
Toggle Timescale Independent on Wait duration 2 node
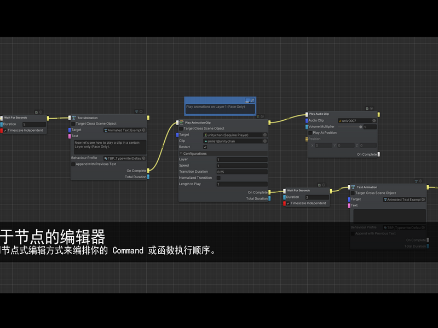click(288, 203)
